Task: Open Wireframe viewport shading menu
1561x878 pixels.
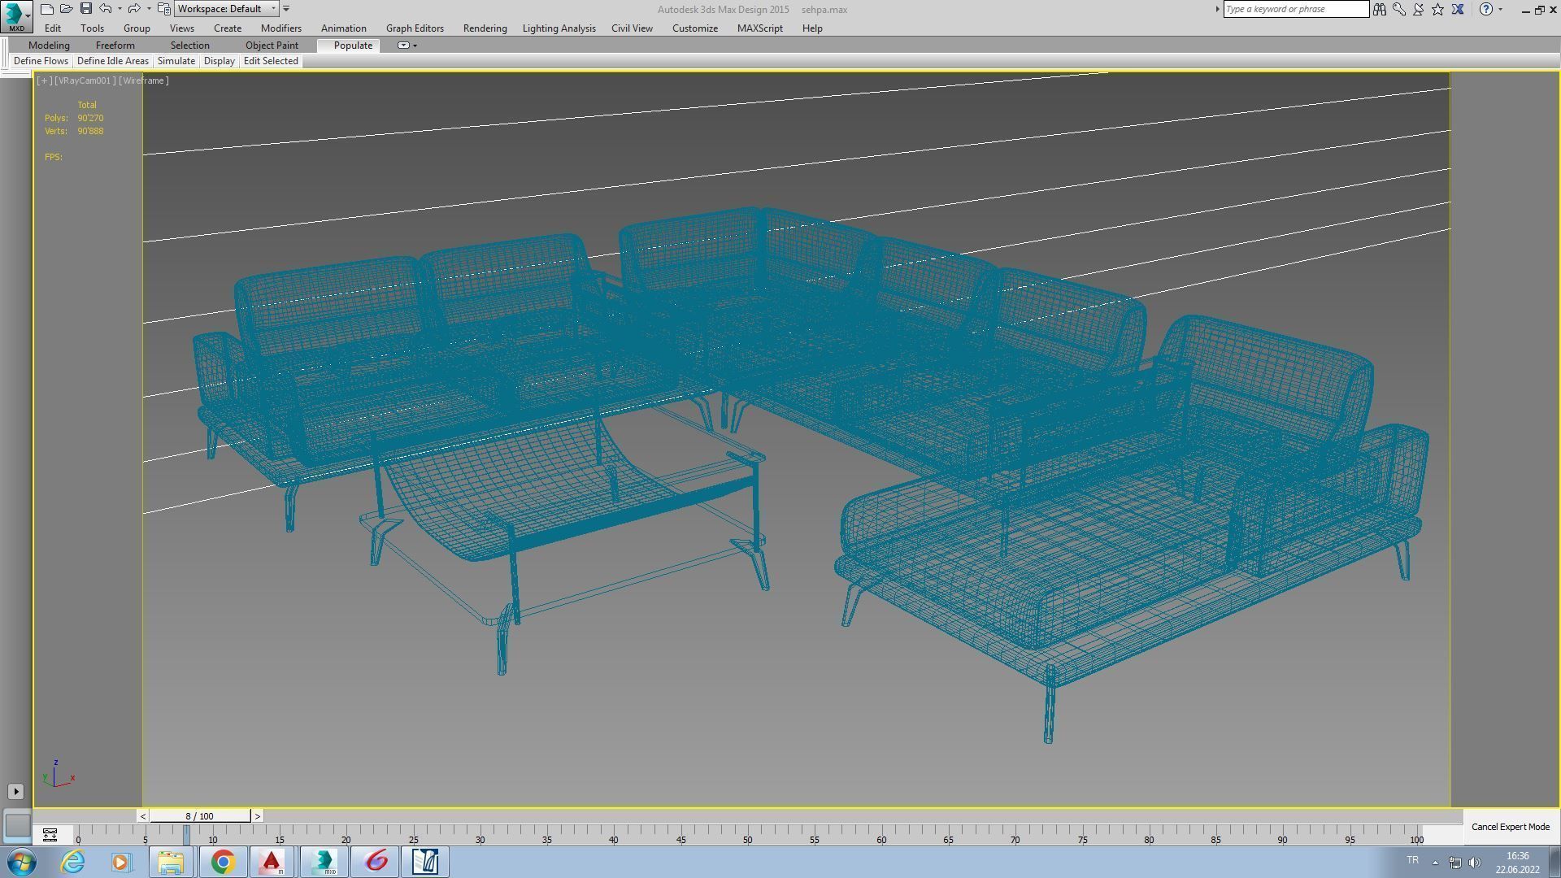Action: pyautogui.click(x=144, y=80)
